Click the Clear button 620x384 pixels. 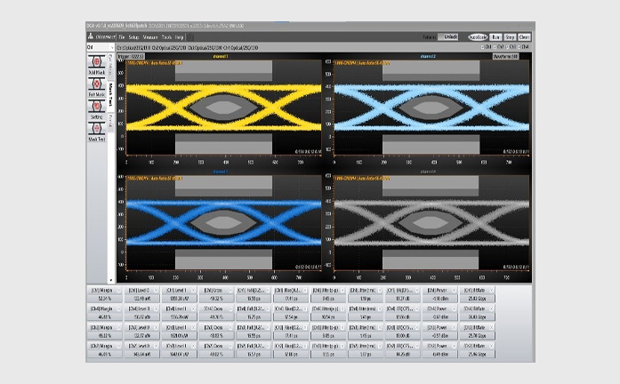coord(524,37)
